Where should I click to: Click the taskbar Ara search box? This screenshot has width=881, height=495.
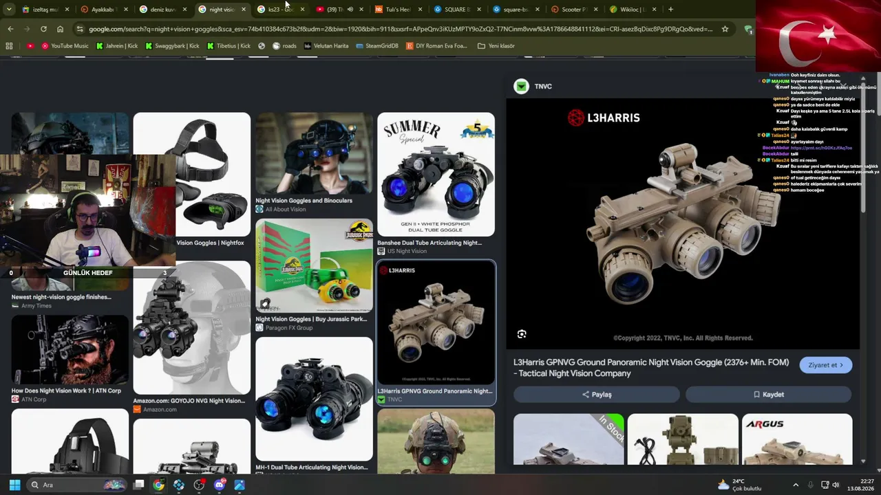coord(76,485)
